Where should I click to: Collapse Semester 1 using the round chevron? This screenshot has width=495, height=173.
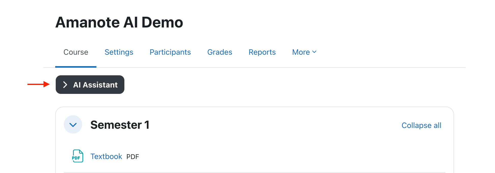(73, 125)
